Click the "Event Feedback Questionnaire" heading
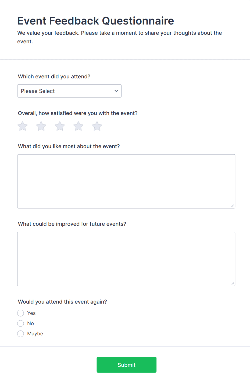Screen dimensions: 250x386 [x=96, y=20]
